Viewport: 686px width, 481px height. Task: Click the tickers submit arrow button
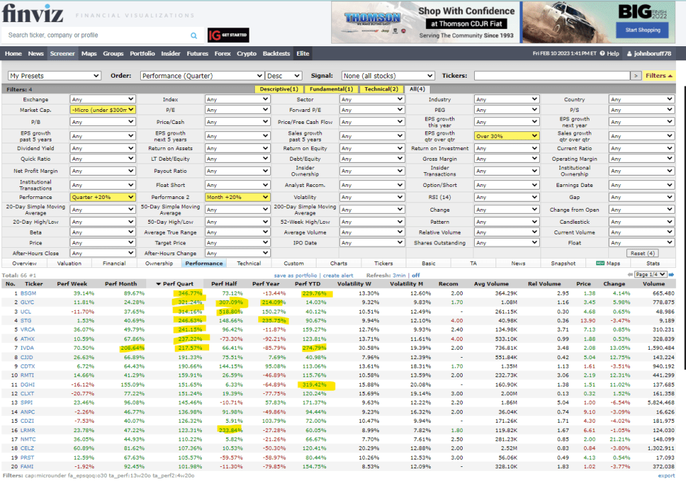[636, 76]
